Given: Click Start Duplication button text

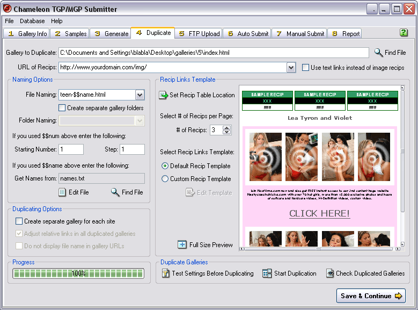Looking at the screenshot, I should click(295, 273).
